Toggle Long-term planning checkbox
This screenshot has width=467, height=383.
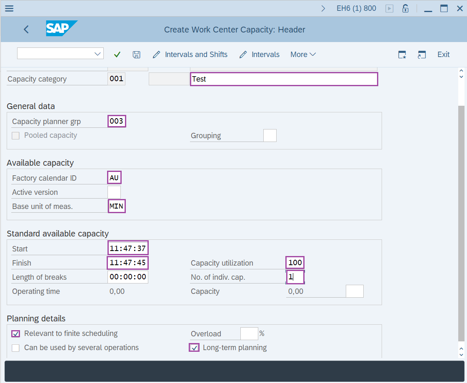tap(194, 348)
